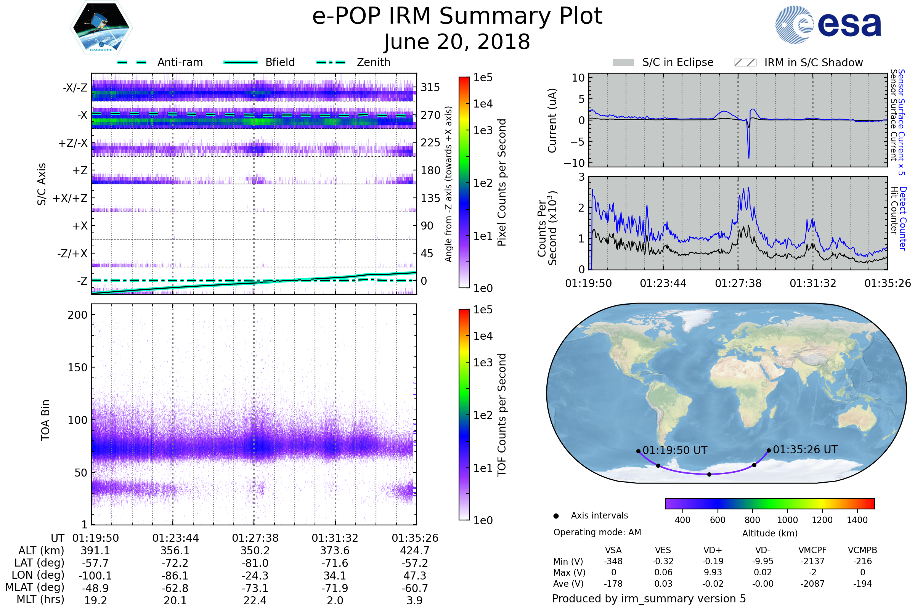Click the Bfield solid line legend marker

(241, 62)
